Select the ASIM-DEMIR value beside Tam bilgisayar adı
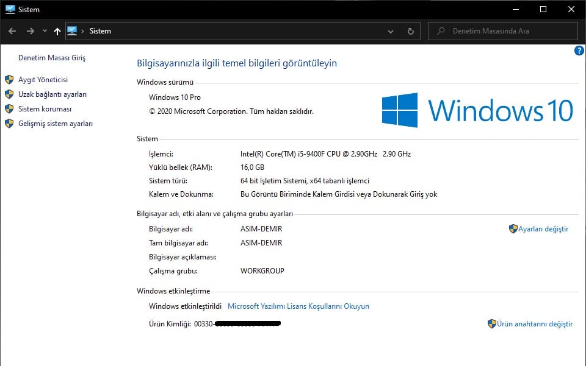 pyautogui.click(x=261, y=242)
